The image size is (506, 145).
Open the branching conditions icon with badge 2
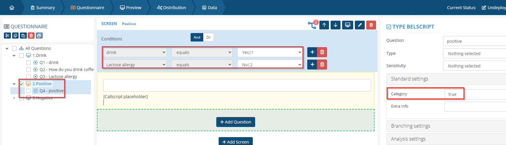(x=313, y=25)
